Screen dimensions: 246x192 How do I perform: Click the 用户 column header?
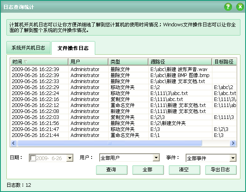click(88, 62)
